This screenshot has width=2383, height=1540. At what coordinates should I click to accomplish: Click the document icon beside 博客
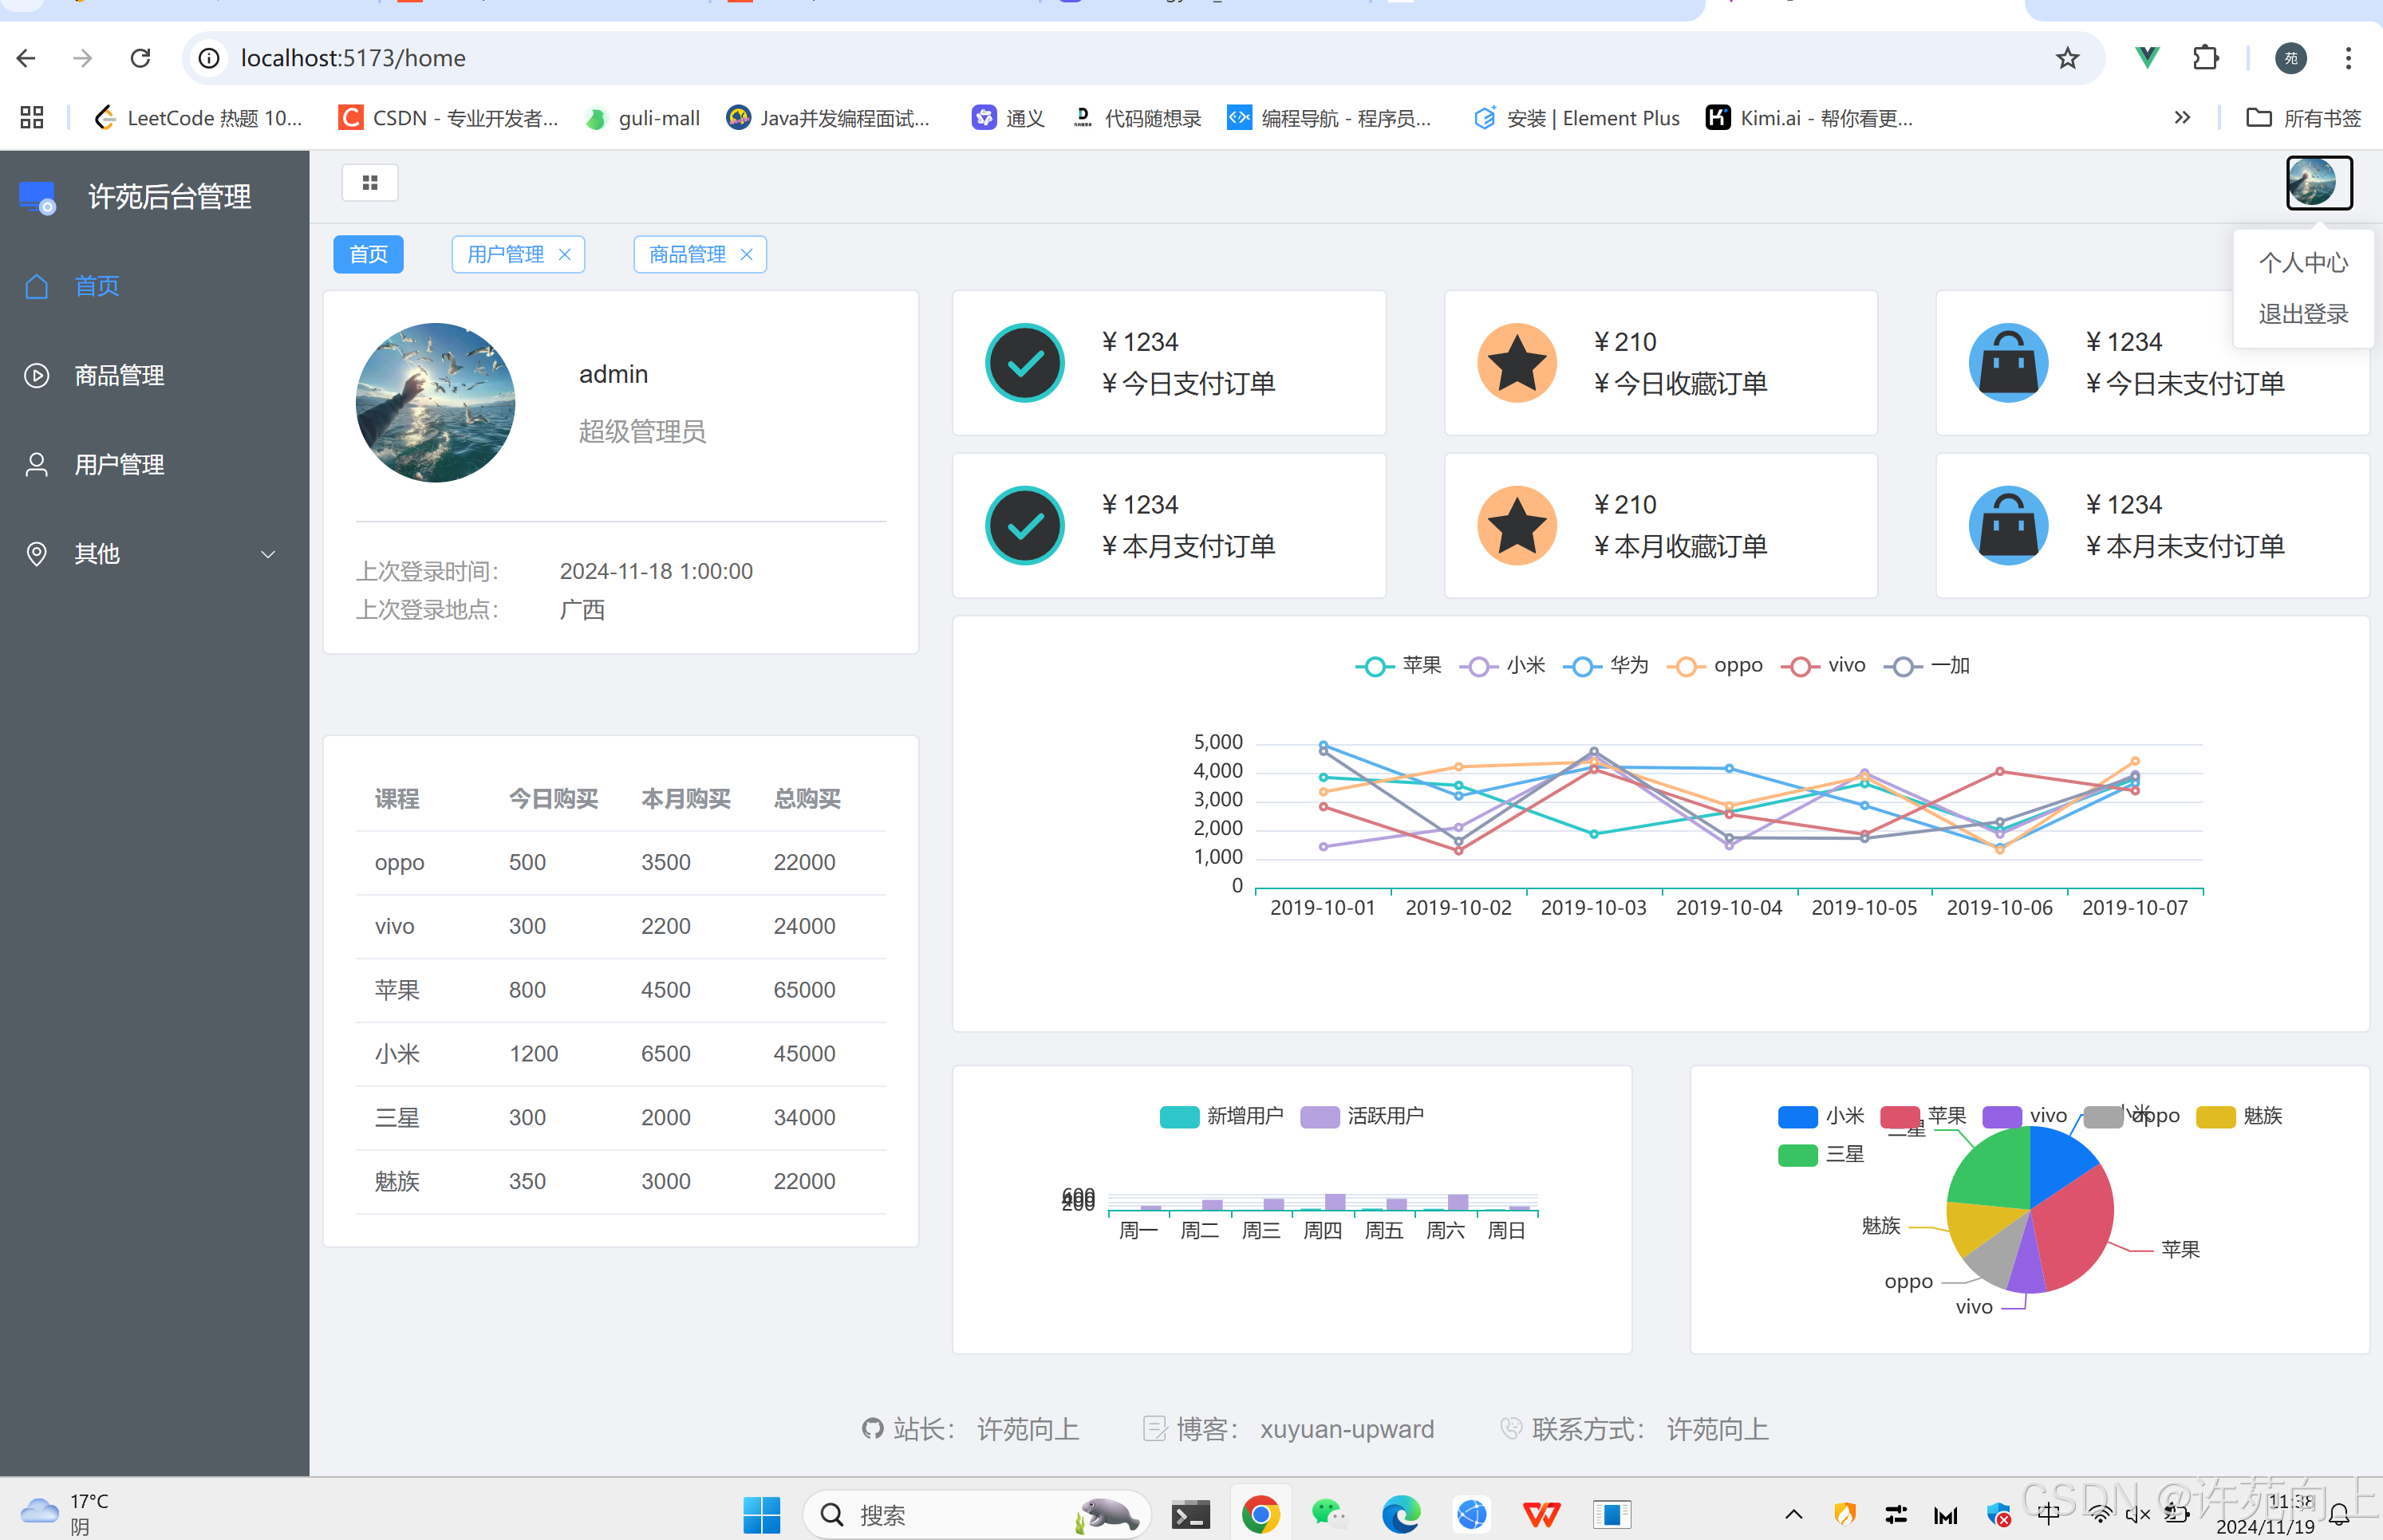tap(1154, 1429)
